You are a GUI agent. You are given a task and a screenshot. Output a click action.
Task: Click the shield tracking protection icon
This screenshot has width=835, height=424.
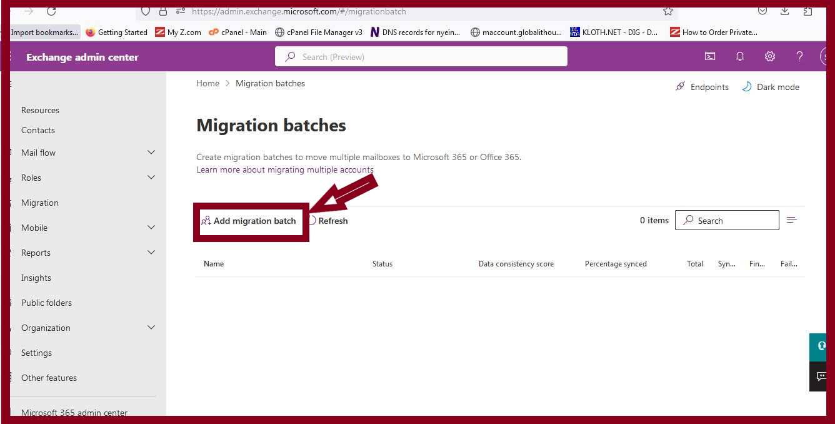click(x=146, y=11)
